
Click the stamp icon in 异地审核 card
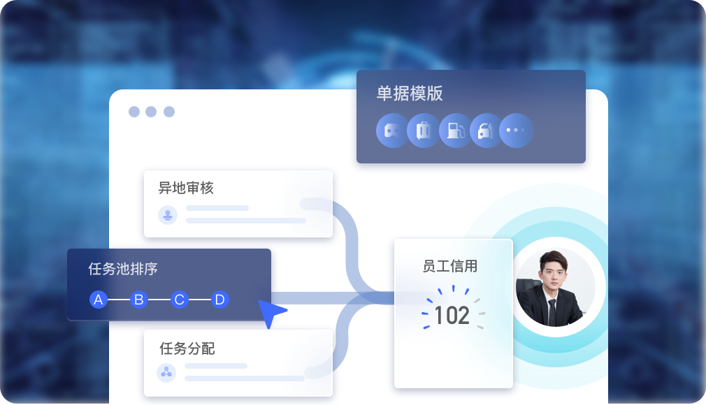tap(168, 215)
